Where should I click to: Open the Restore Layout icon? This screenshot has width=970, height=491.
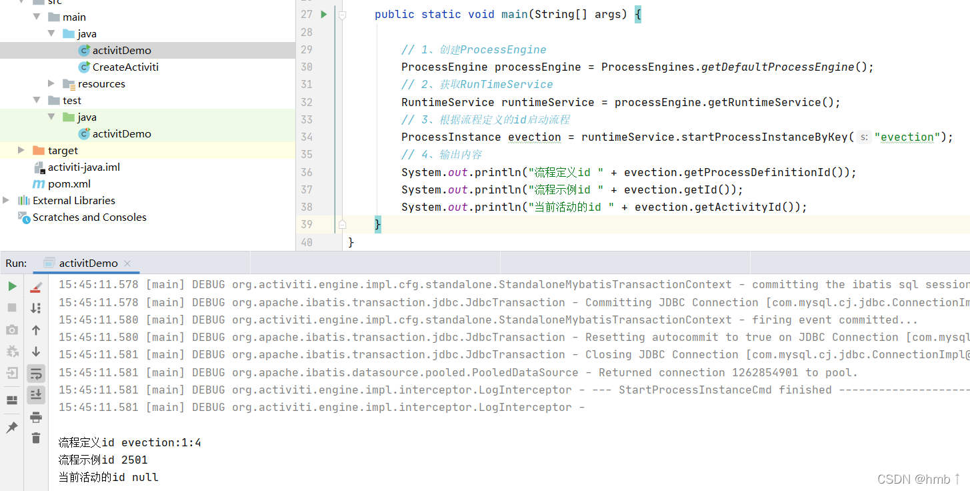(12, 400)
